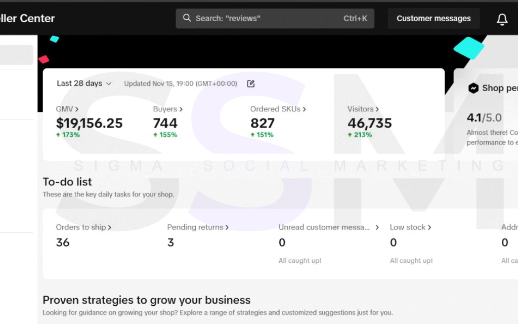This screenshot has width=518, height=324.
Task: Click the edit metrics pencil icon
Action: pyautogui.click(x=251, y=84)
